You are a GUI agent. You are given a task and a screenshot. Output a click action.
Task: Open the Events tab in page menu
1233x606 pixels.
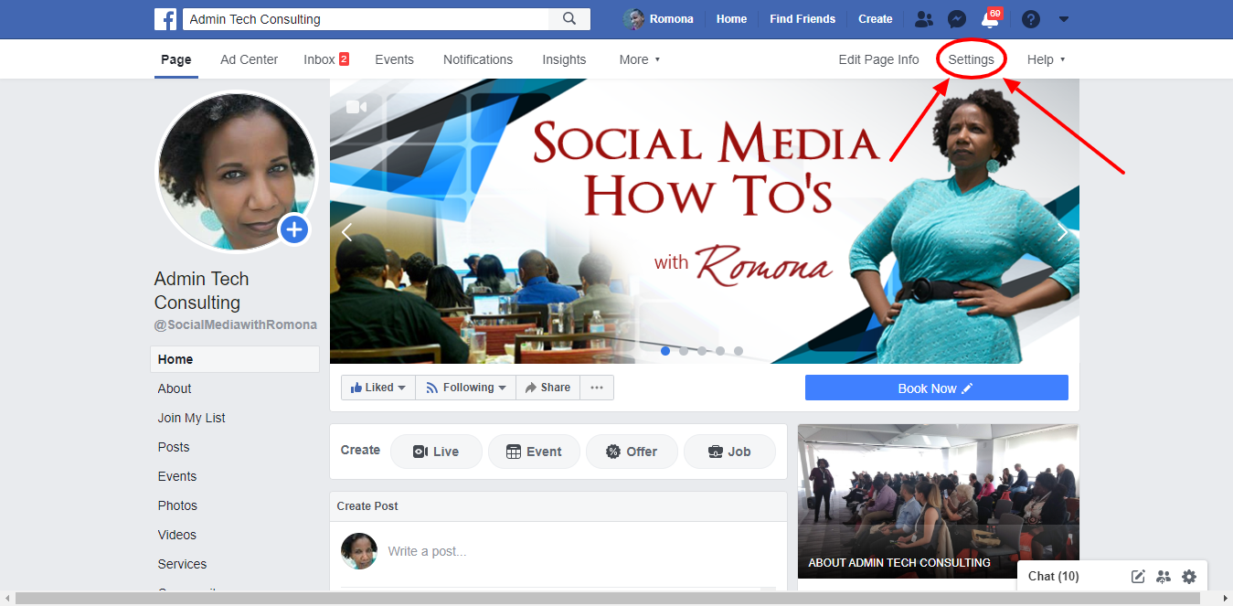[394, 59]
